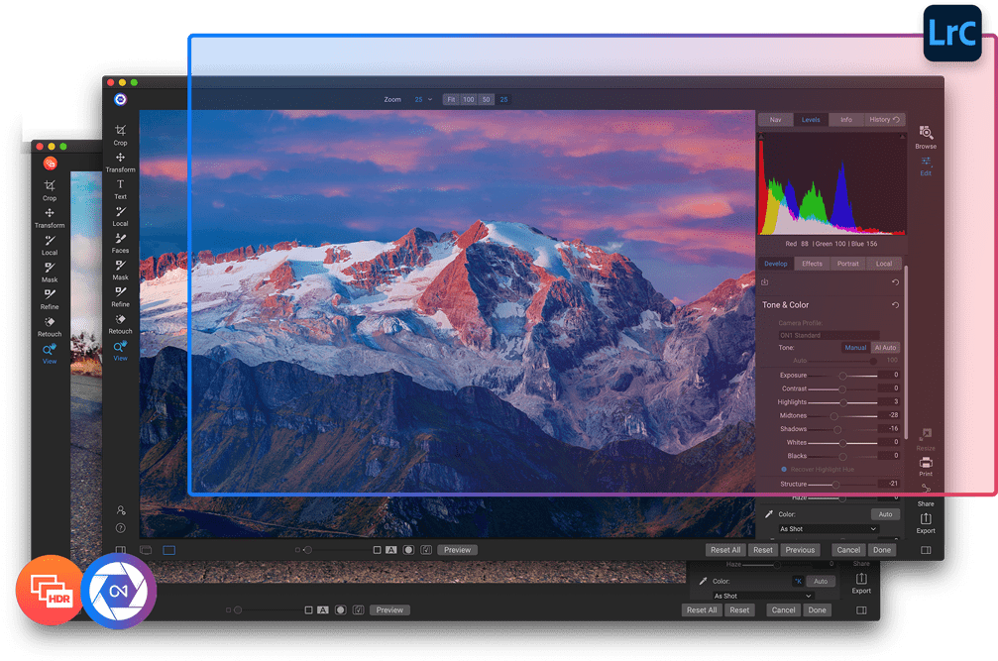Select the View zoom tool in front window
This screenshot has width=998, height=661.
coord(120,351)
